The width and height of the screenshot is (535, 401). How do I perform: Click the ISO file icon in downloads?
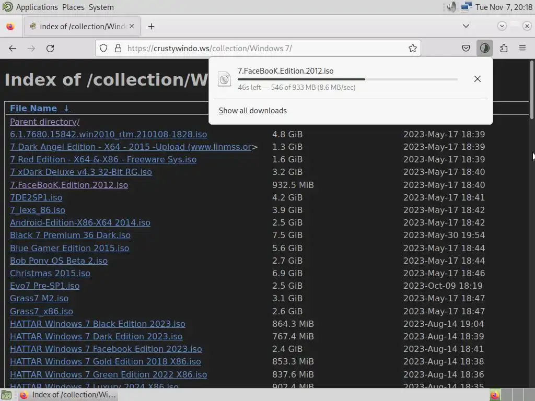pos(224,79)
